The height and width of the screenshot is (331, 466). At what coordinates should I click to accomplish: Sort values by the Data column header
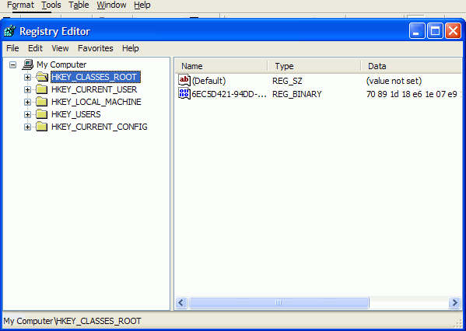[x=412, y=66]
